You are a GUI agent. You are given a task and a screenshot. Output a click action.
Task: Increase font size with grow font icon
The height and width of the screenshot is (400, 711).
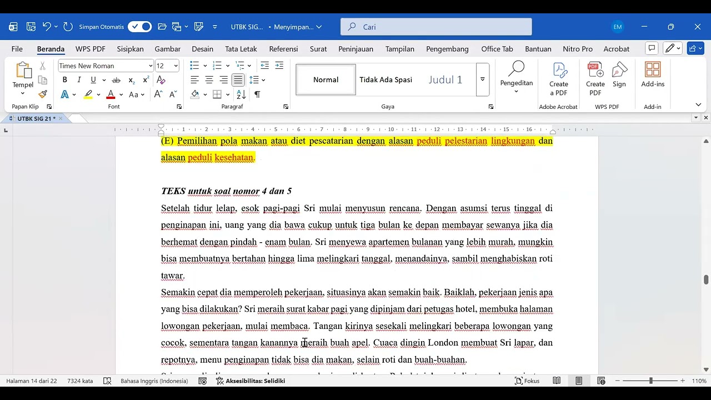(x=158, y=94)
